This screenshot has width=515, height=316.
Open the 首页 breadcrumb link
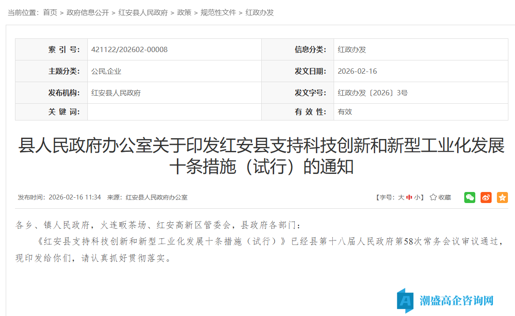[49, 13]
